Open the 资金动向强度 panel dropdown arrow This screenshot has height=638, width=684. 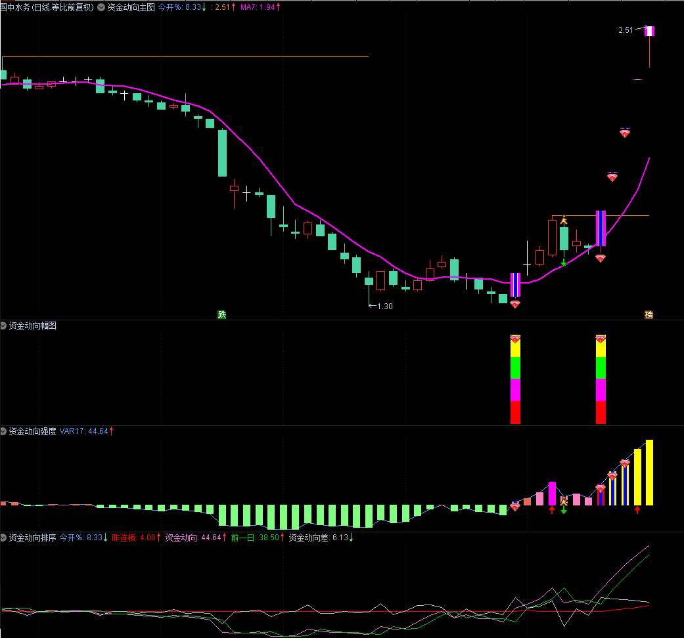pos(4,431)
